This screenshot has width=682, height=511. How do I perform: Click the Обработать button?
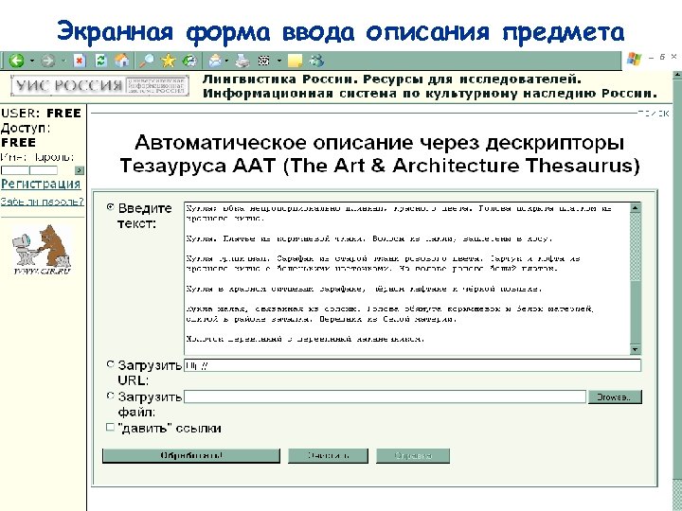point(191,456)
